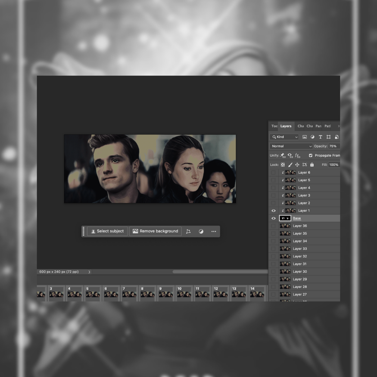Click the search icon in Kind filter
This screenshot has height=377, width=377.
tap(274, 137)
